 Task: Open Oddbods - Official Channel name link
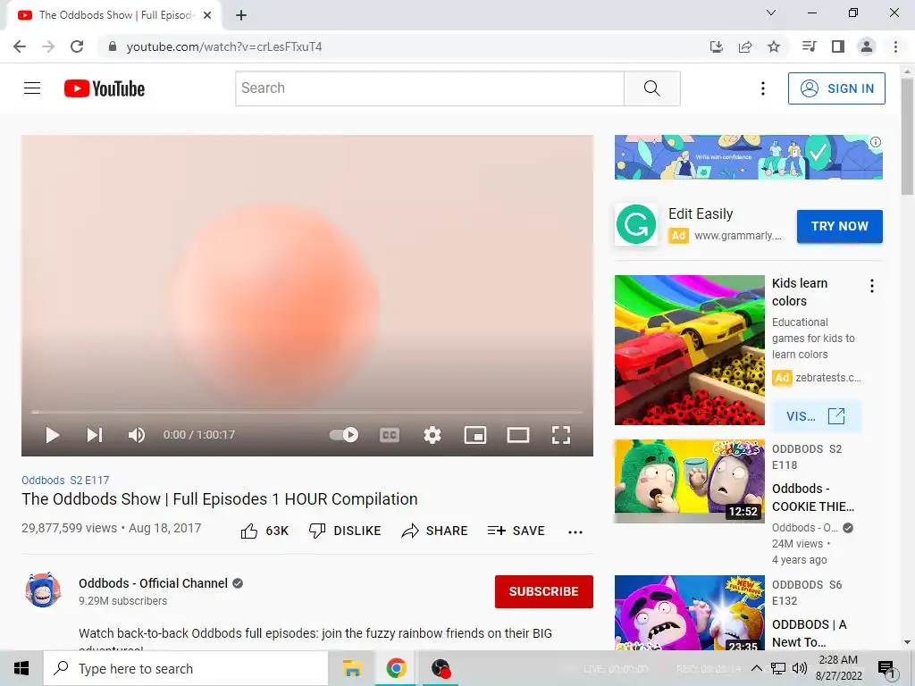click(153, 583)
